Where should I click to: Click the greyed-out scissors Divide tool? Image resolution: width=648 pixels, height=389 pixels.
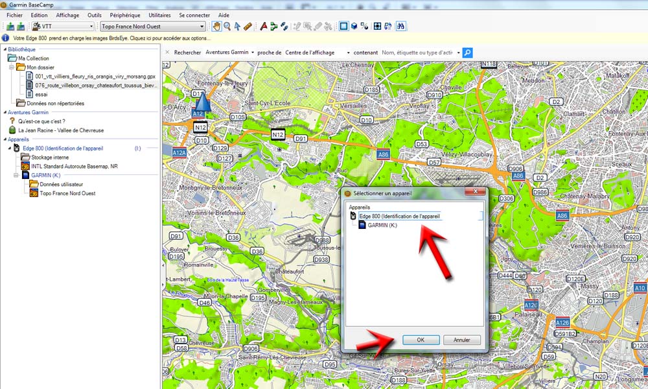tap(328, 27)
